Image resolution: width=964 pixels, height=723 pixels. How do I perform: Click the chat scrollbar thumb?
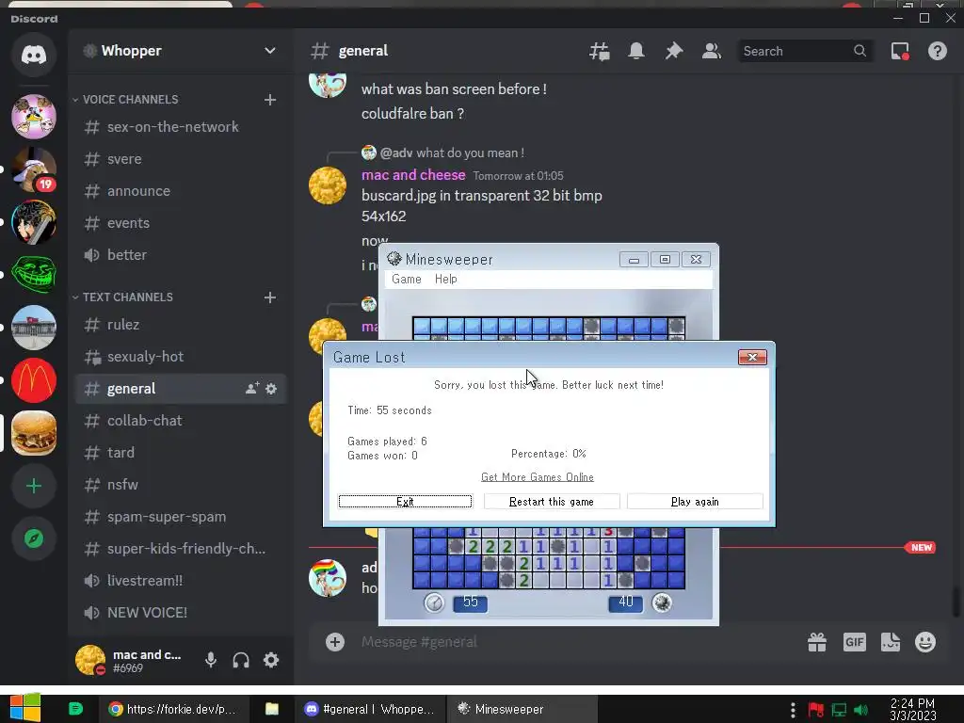point(956,602)
